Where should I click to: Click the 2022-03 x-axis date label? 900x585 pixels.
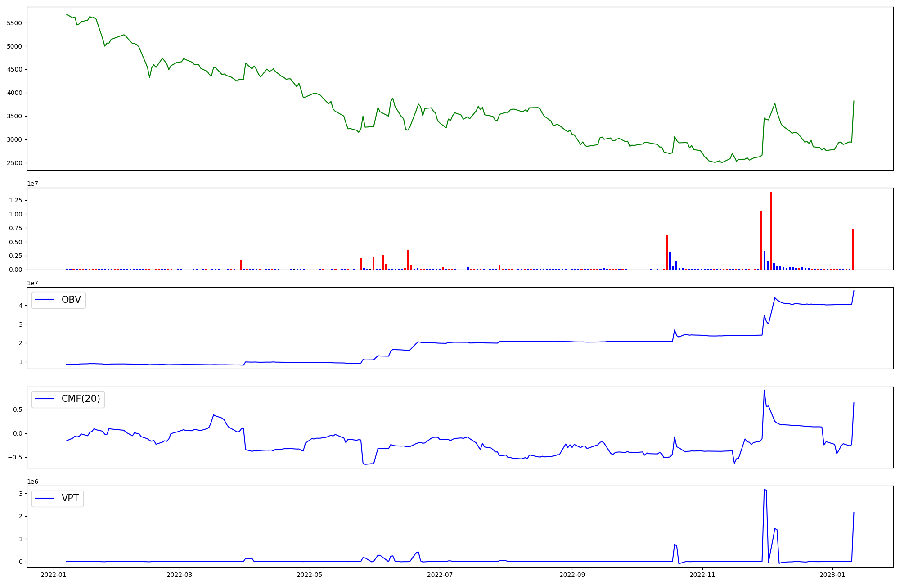point(180,575)
